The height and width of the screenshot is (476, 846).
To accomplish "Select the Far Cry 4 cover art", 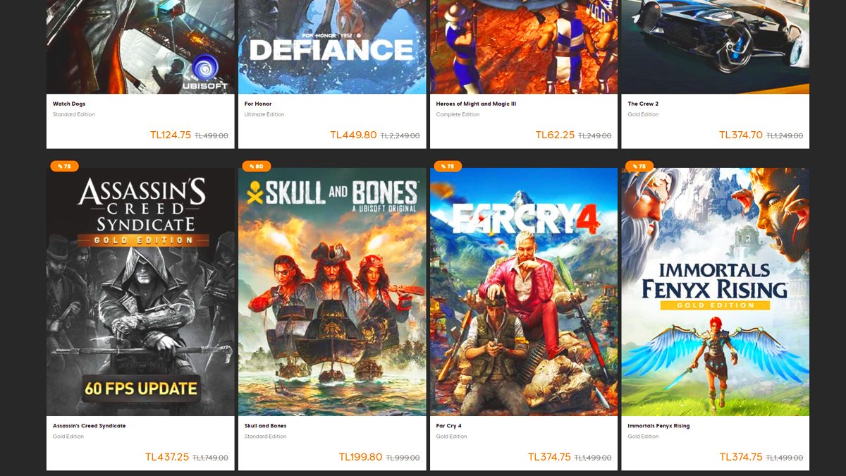I will click(x=524, y=292).
